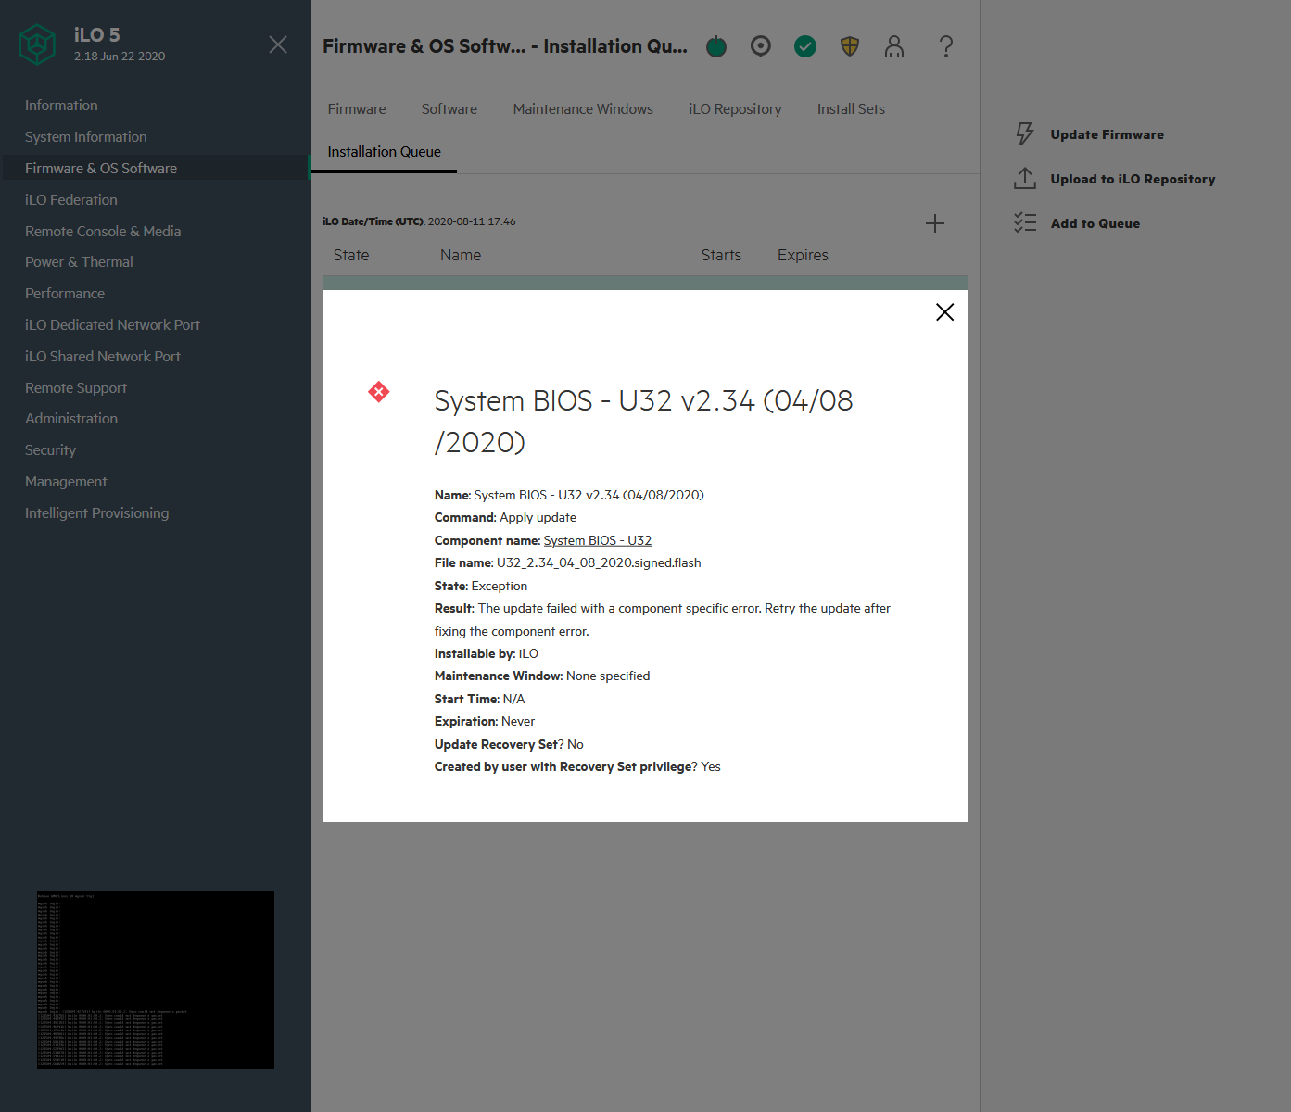Screen dimensions: 1291x1112
Task: Click the dialog title System BIOS - U32 v2.34
Action: 644,422
